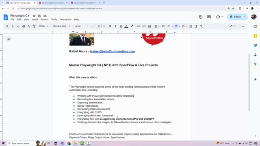Open zoom 100% dropdown
Screen dimensions: 260x146
[x=43, y=26]
